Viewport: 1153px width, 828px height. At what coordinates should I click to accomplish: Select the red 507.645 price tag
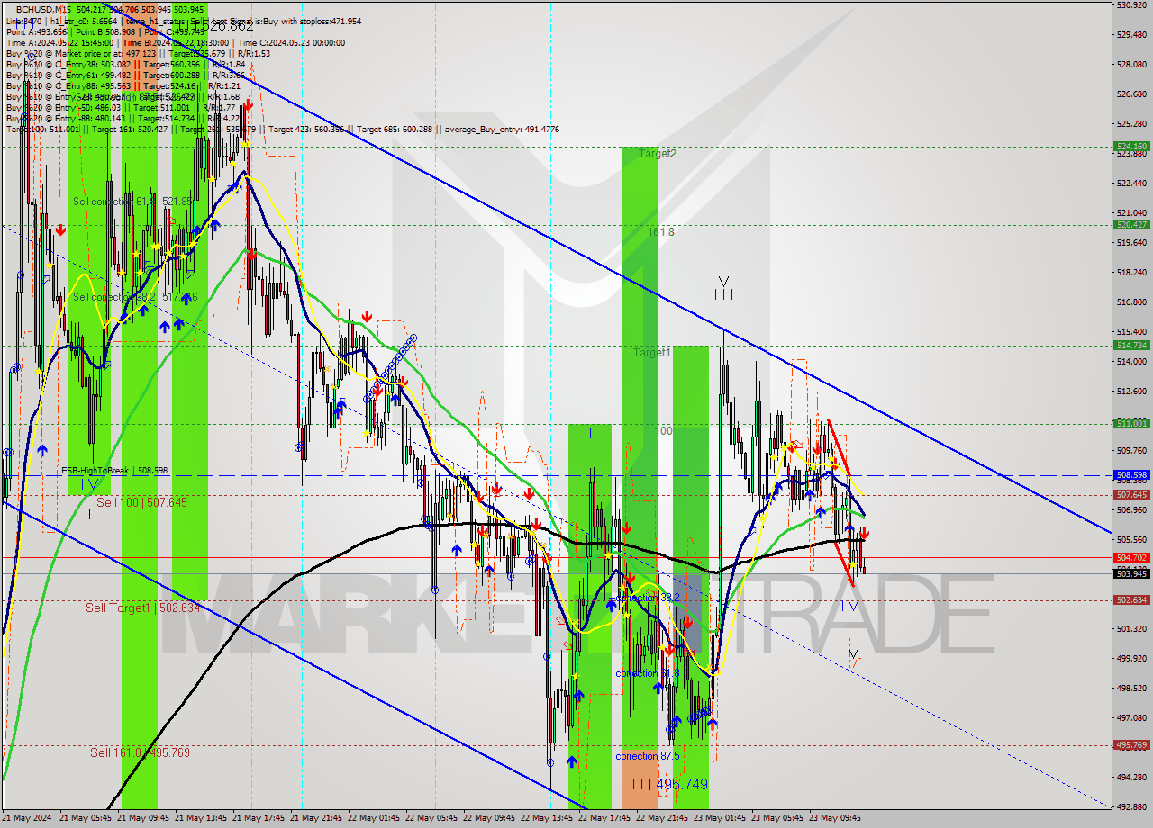point(1131,494)
